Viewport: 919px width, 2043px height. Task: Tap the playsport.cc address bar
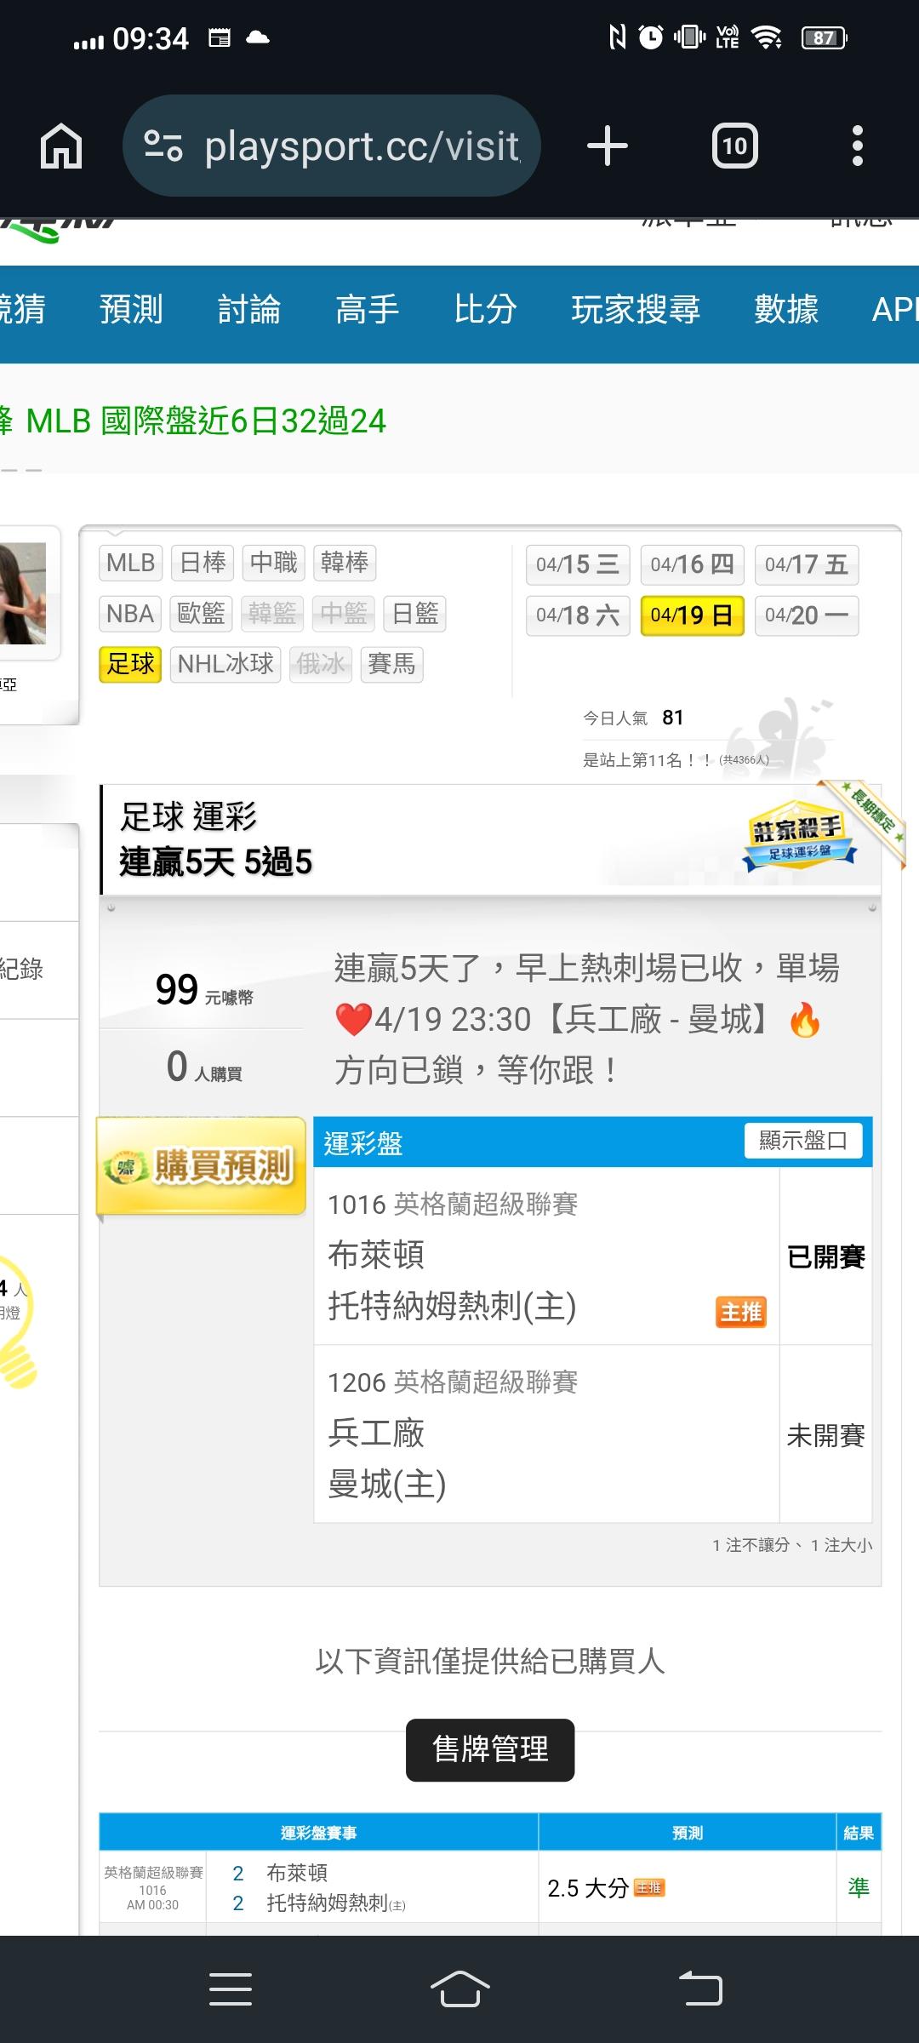point(332,146)
